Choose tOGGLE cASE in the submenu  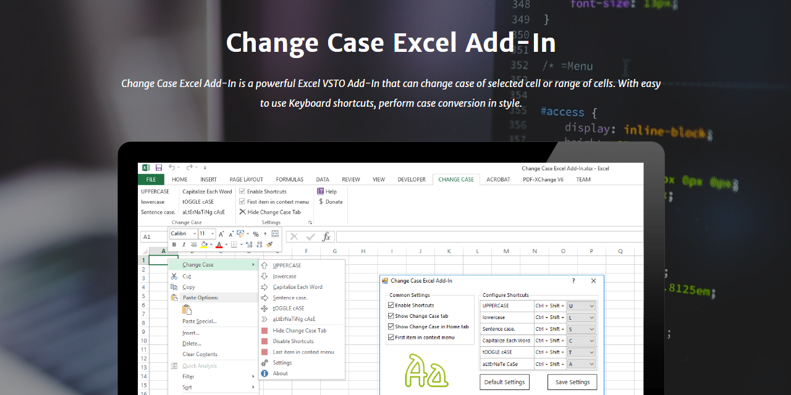(289, 308)
